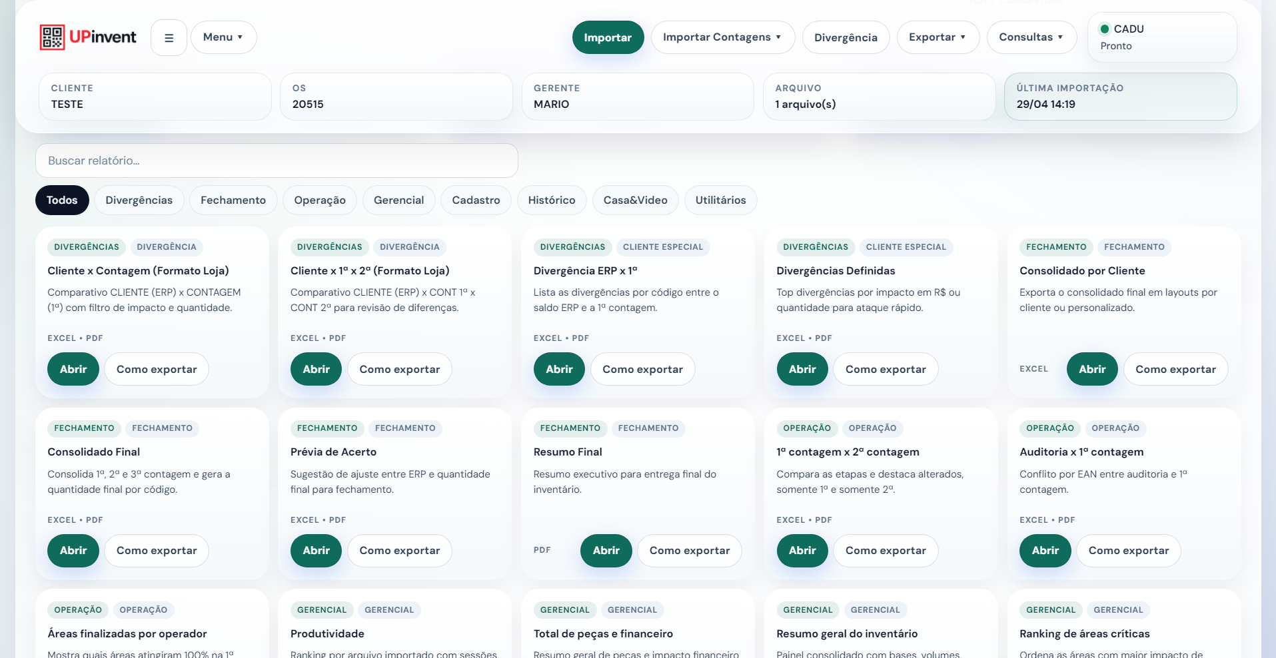Image resolution: width=1276 pixels, height=658 pixels.
Task: Focus the Buscar relatório search field
Action: click(x=277, y=161)
